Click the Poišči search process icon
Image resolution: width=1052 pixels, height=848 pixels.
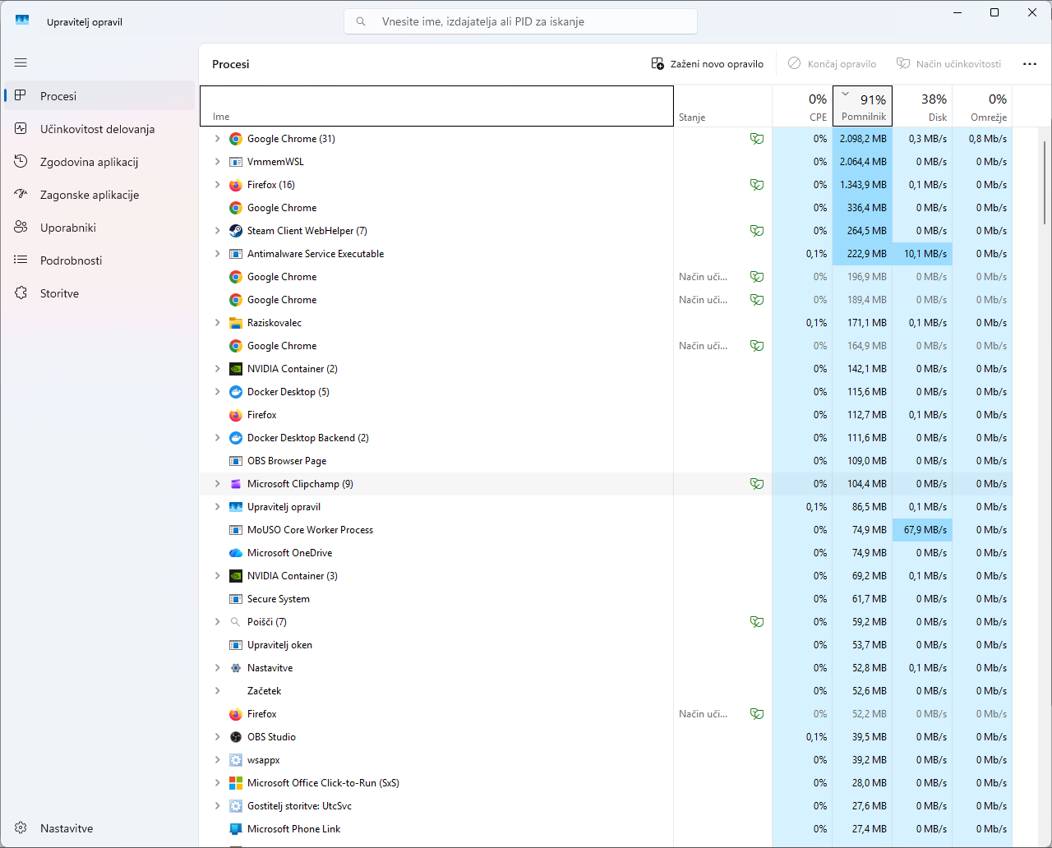point(236,622)
